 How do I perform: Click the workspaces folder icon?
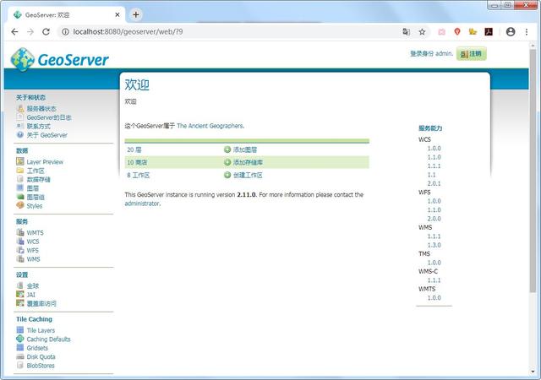tap(20, 171)
